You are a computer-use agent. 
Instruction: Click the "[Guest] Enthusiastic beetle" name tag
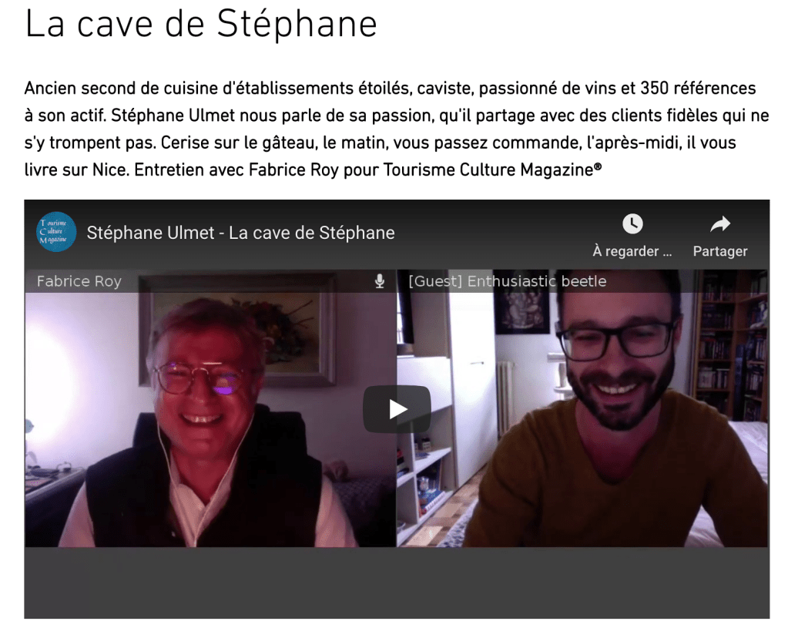coord(508,281)
